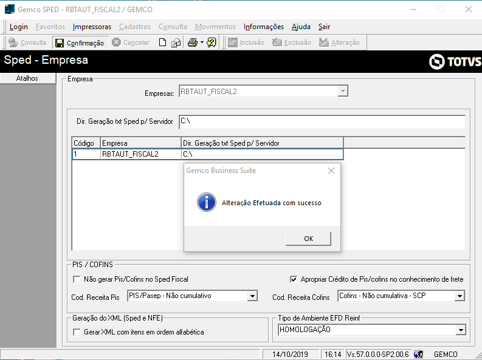Toggle Não gerar Pis/Cofins no Sped Fiscal
This screenshot has width=482, height=360.
tap(77, 279)
